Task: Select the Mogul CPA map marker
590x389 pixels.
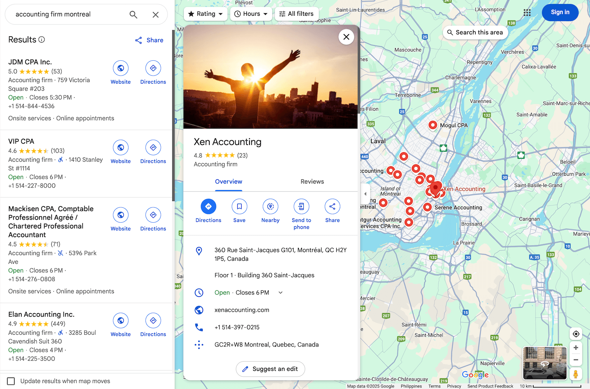Action: (x=433, y=125)
